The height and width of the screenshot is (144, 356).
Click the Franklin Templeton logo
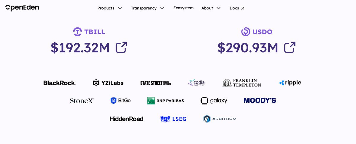[x=242, y=83]
